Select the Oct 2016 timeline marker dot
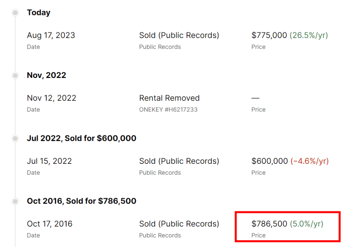 pos(15,201)
